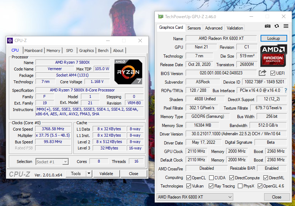Switch to the Memory tab in CPU-Z

[53, 51]
